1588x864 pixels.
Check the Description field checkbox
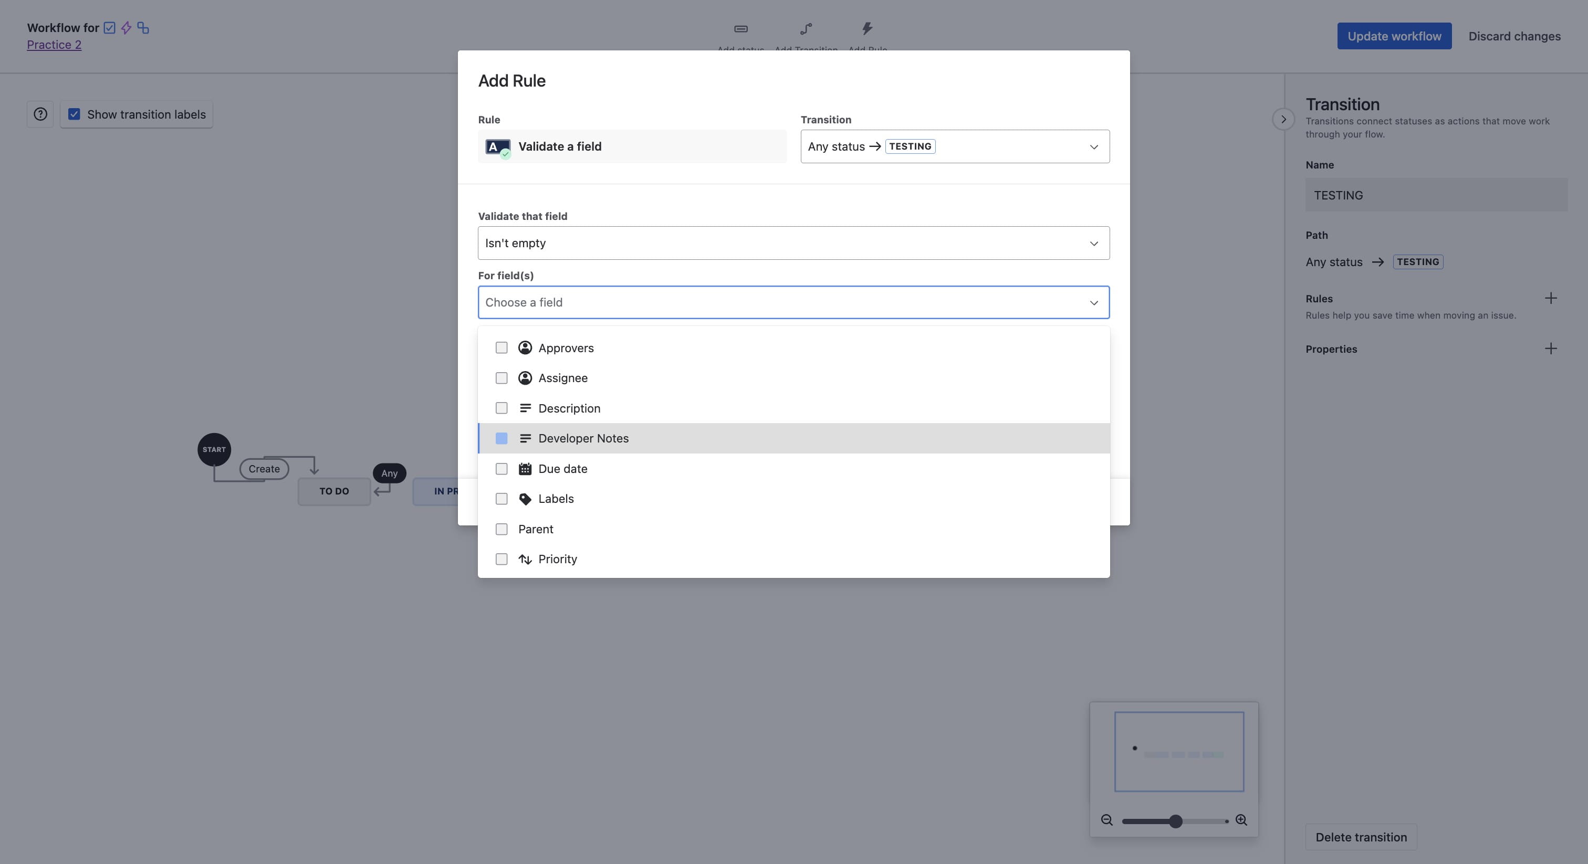tap(502, 408)
